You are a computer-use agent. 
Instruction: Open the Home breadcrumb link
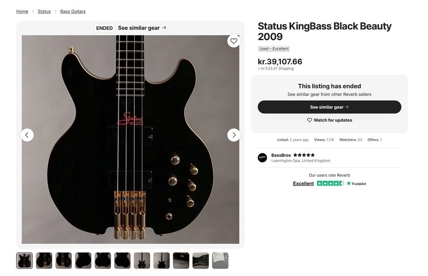pyautogui.click(x=22, y=12)
